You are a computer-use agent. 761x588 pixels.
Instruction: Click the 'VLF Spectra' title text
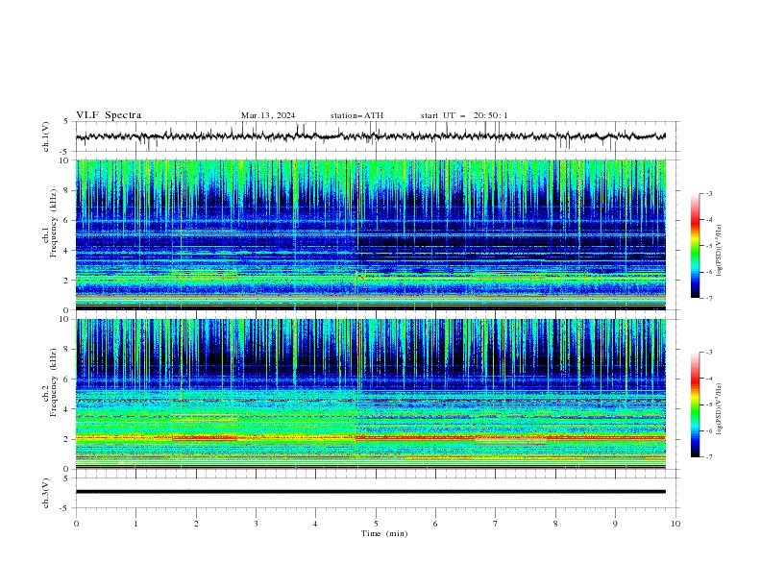pyautogui.click(x=109, y=115)
